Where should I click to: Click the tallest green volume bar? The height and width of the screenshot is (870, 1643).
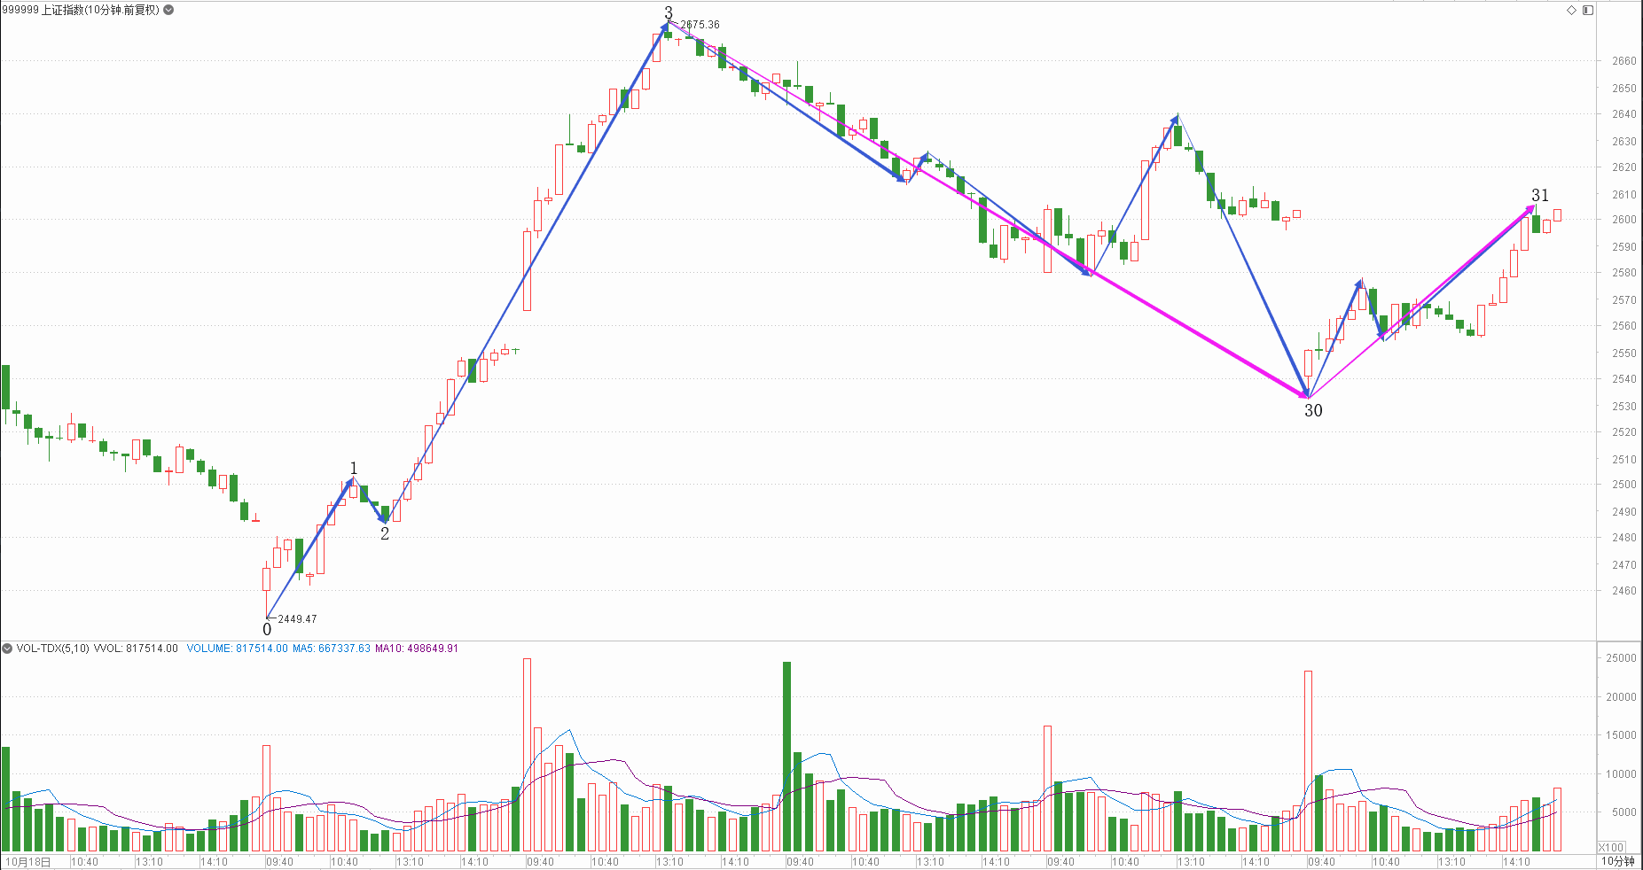tap(786, 756)
